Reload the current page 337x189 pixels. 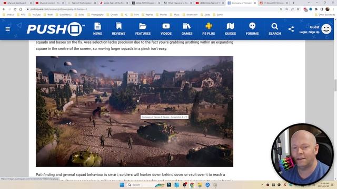tap(15, 9)
